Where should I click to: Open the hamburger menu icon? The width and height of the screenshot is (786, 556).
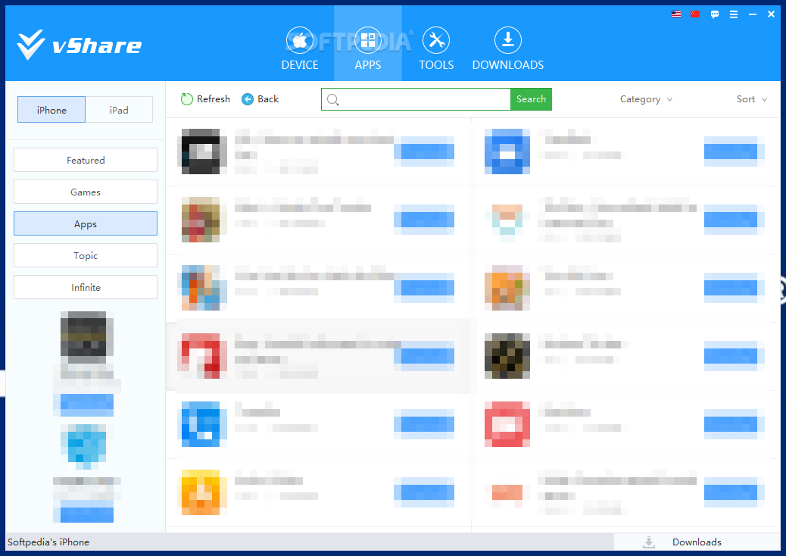[733, 14]
